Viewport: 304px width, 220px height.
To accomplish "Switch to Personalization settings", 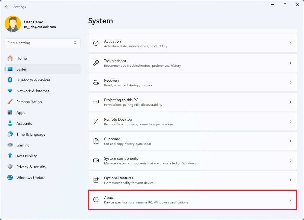I will tap(29, 102).
